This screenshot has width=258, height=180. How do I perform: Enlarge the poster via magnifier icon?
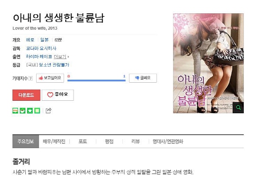tap(238, 108)
